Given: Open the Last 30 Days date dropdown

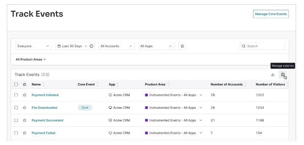Looking at the screenshot, I should click(75, 46).
